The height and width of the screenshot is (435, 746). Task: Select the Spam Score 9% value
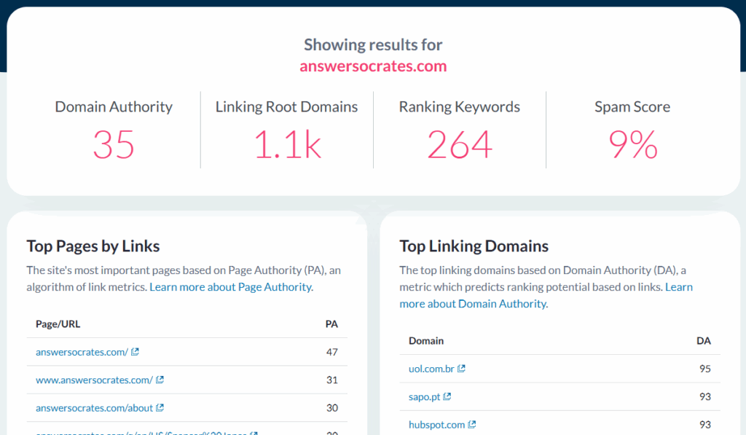click(632, 144)
